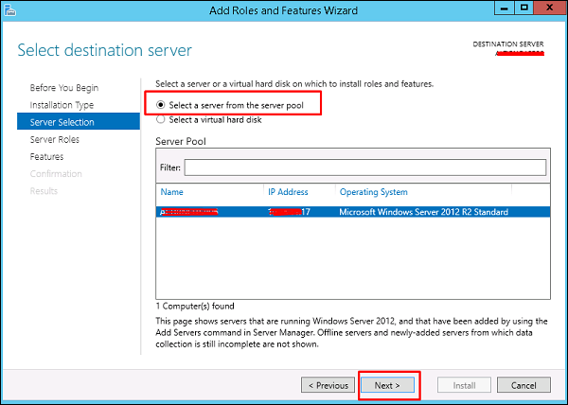Cancel the Add Roles wizard

(x=524, y=385)
